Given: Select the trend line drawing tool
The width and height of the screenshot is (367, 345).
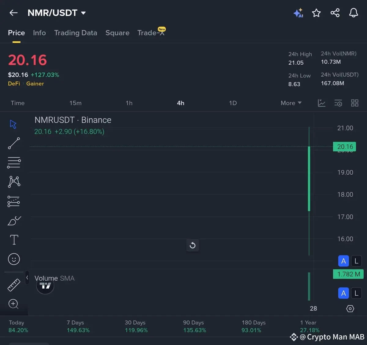Looking at the screenshot, I should [x=14, y=143].
